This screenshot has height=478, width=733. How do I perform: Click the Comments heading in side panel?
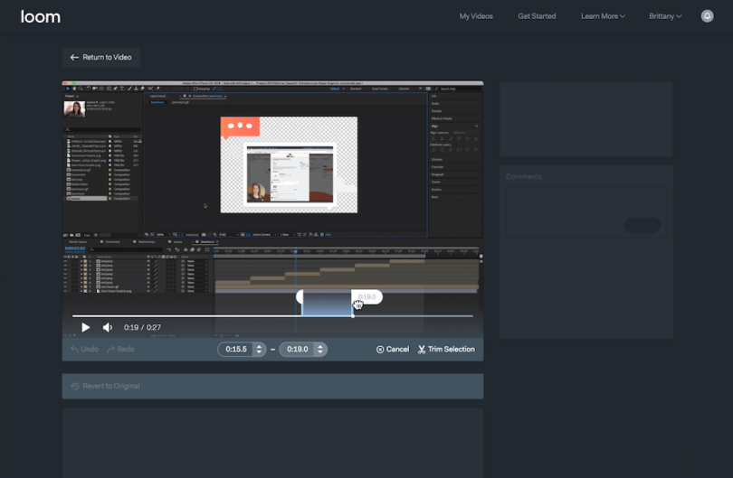pos(524,176)
